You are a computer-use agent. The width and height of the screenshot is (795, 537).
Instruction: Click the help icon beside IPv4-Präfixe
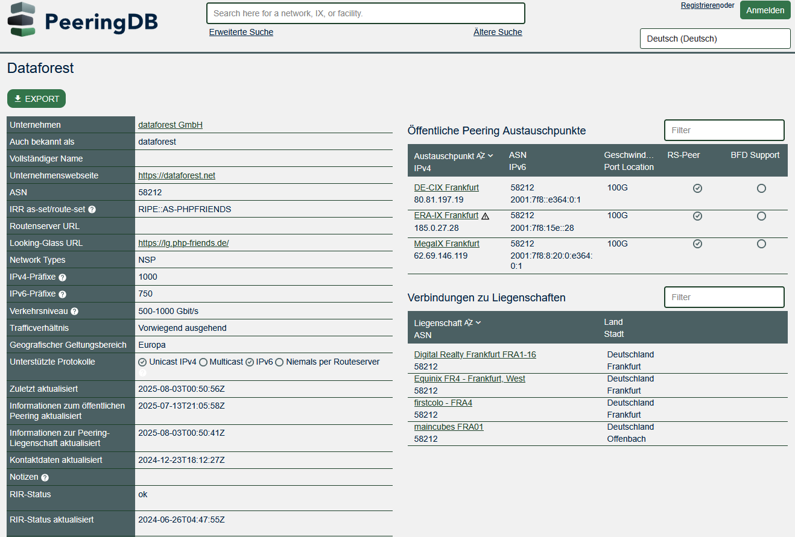63,277
